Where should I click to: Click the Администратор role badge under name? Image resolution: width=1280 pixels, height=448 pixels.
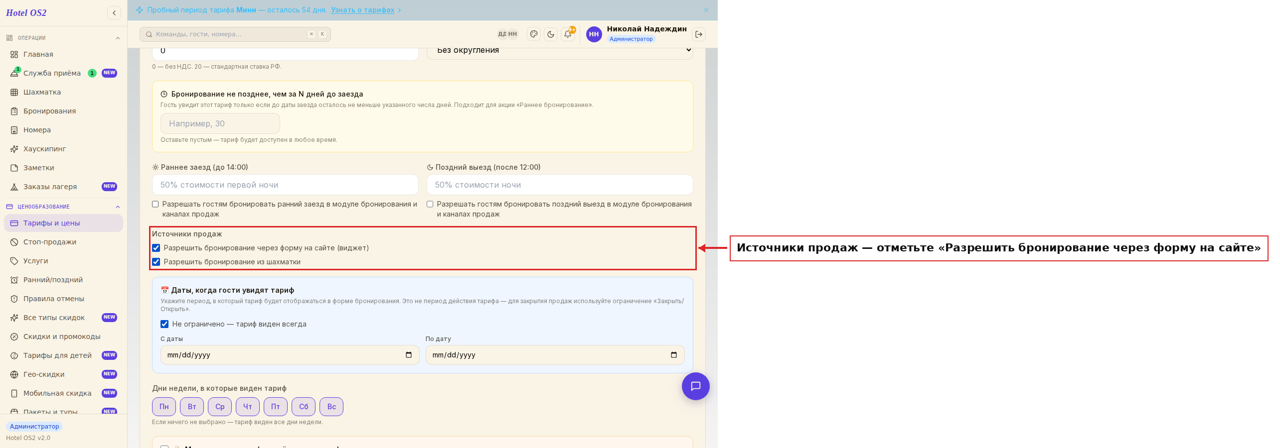pyautogui.click(x=631, y=39)
